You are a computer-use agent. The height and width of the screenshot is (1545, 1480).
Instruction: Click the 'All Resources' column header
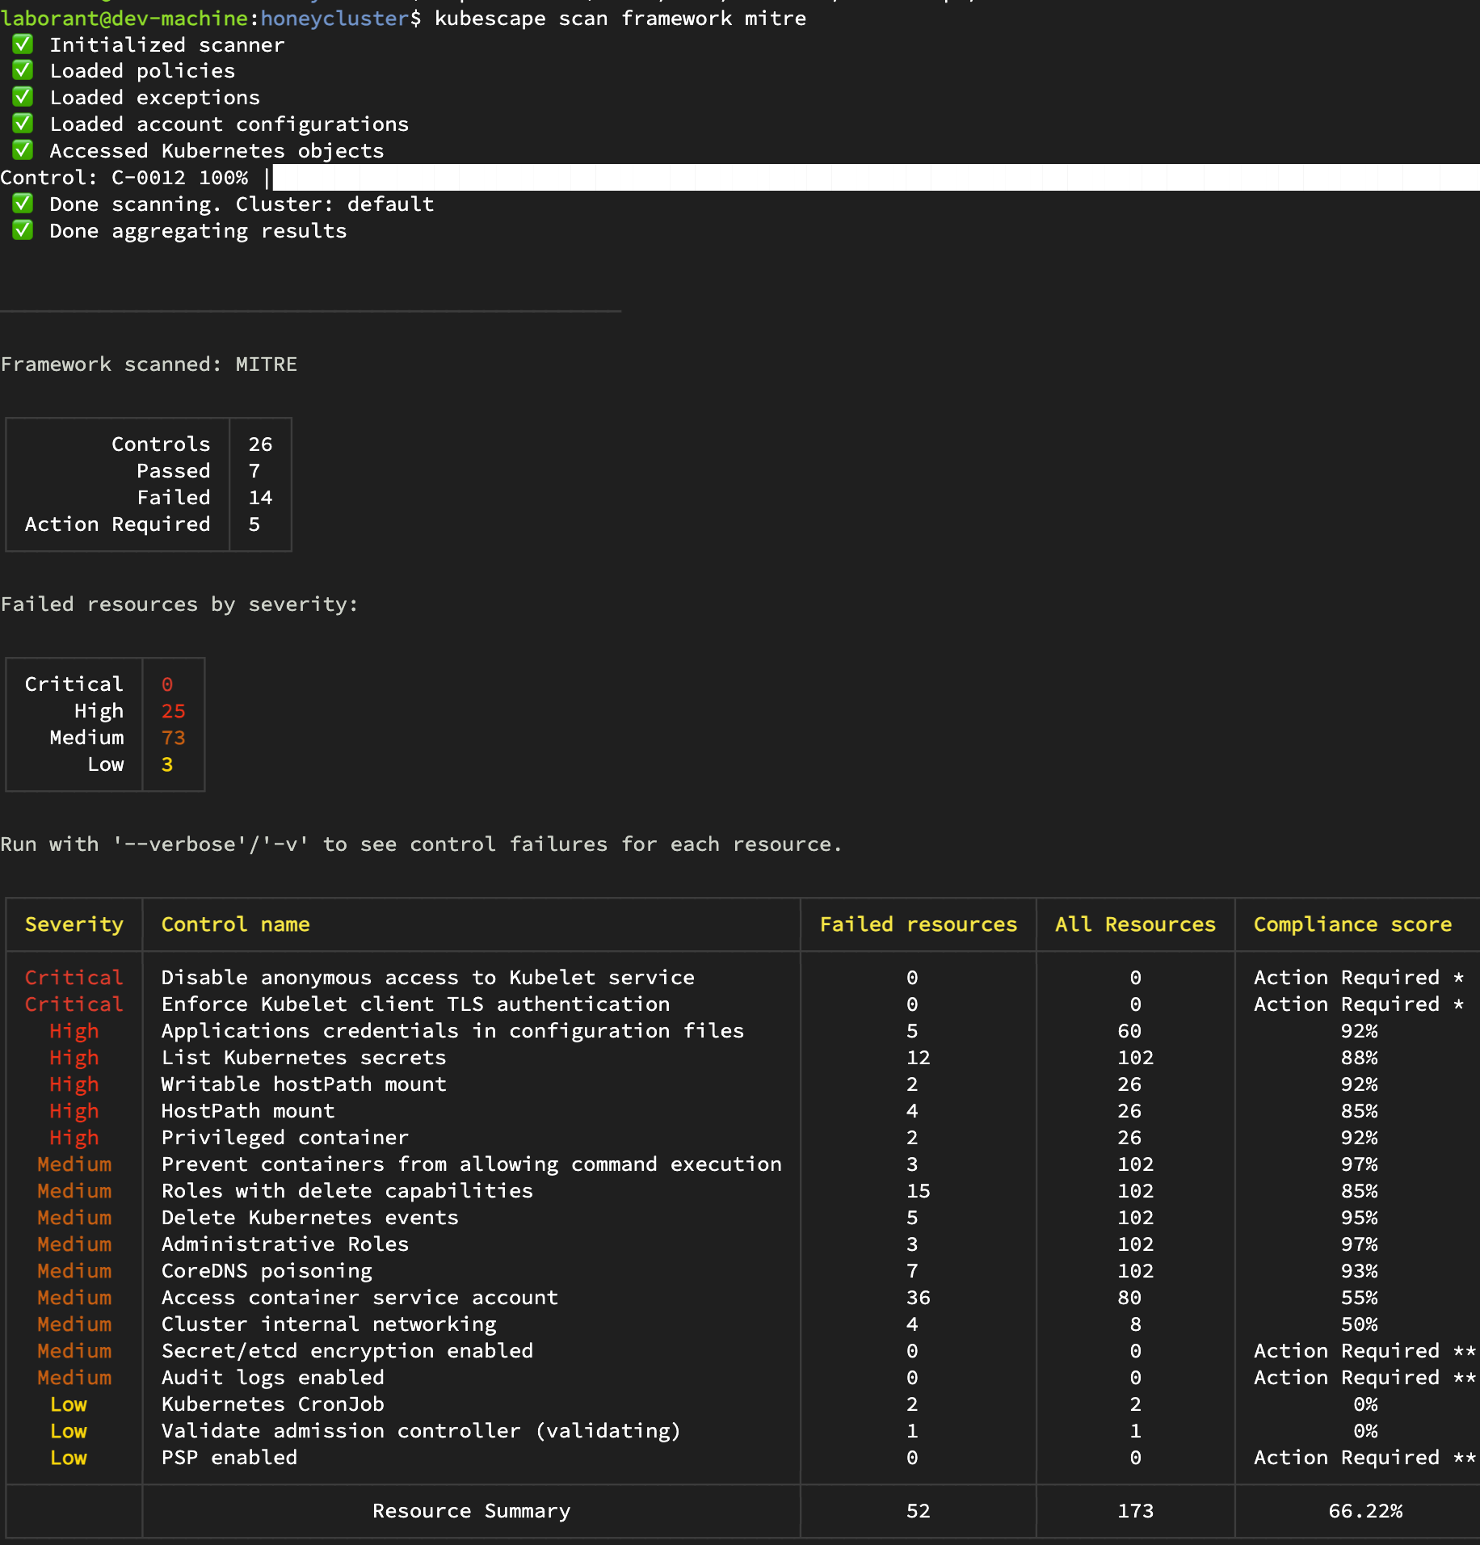tap(1136, 924)
